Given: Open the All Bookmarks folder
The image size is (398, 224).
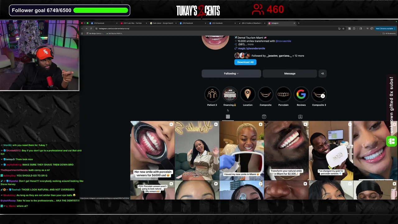Looking at the screenshot, I should pos(389,34).
